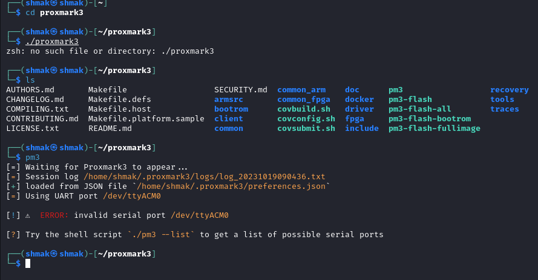Viewport: 538px width, 280px height.
Task: Click the [?] hint marker
Action: pyautogui.click(x=13, y=235)
